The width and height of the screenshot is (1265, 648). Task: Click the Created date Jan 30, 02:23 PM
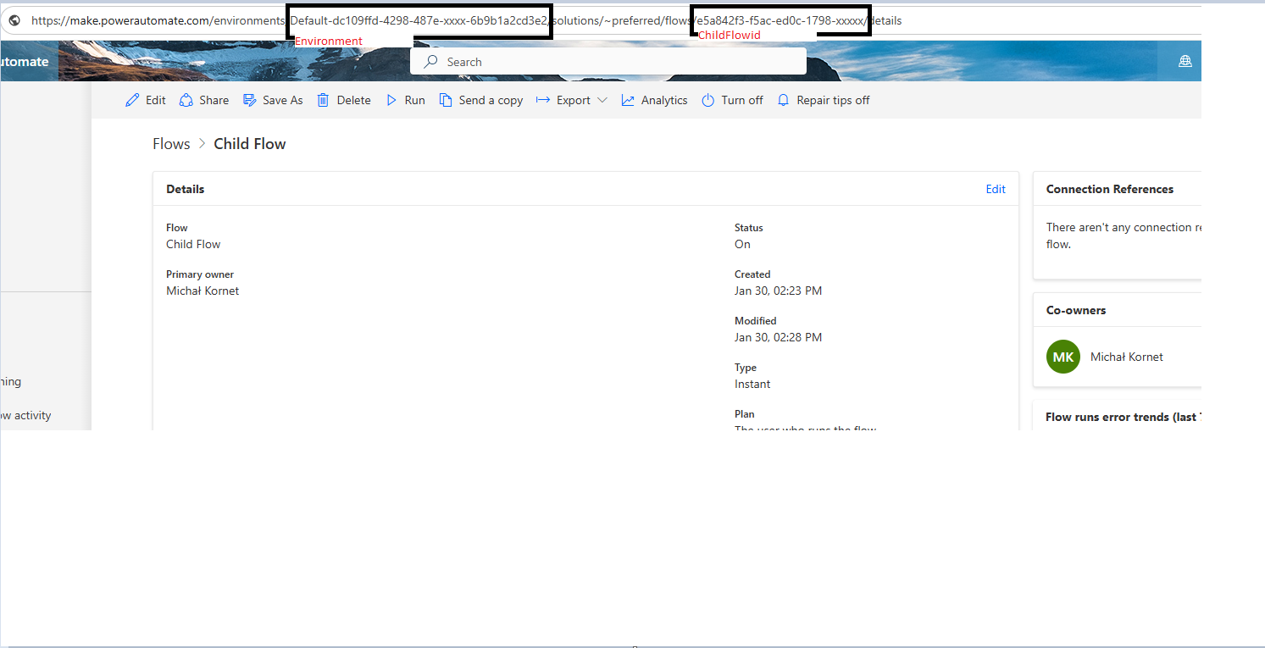coord(778,291)
